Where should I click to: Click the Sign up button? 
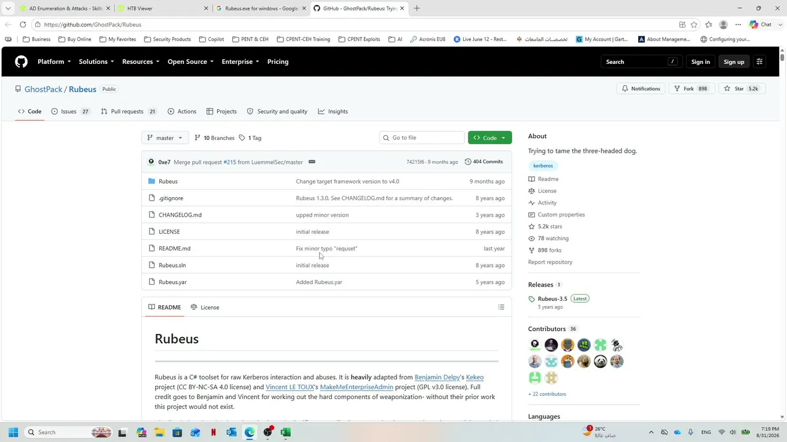pyautogui.click(x=734, y=61)
